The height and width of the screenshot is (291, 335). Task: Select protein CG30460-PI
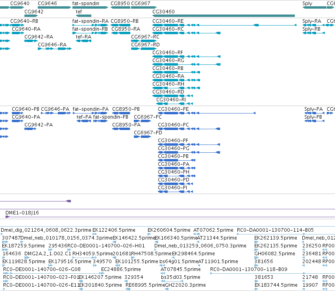click(172, 188)
